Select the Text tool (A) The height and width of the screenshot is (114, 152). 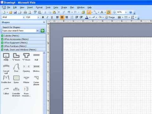pos(102,12)
